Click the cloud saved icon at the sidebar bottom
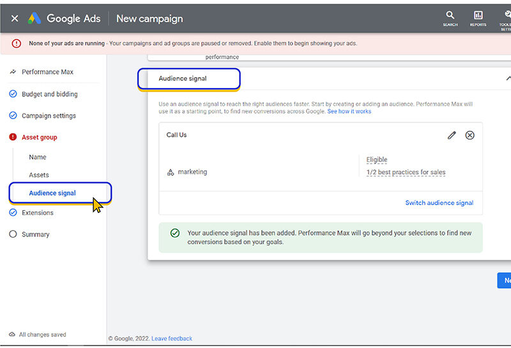Screen dimensions: 511x348 point(12,335)
